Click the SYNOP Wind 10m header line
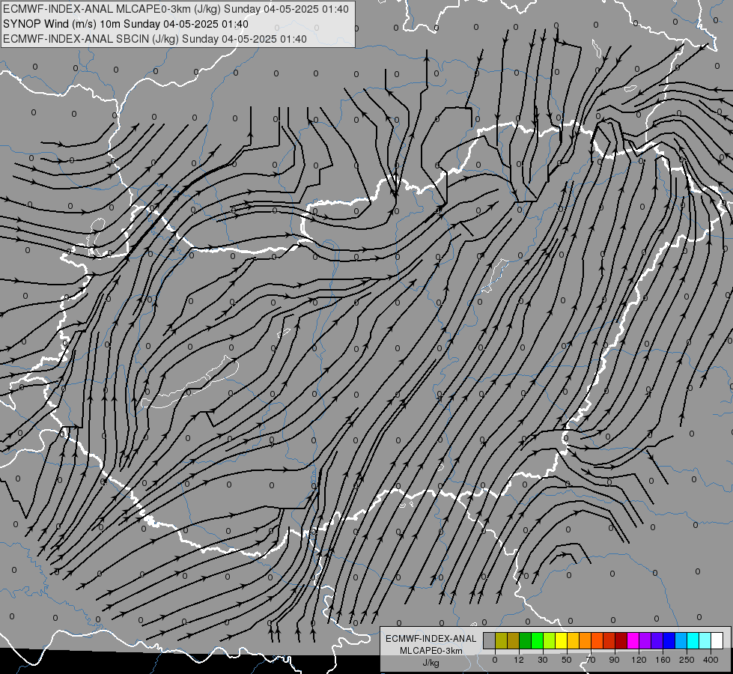This screenshot has height=674, width=733. pyautogui.click(x=125, y=24)
